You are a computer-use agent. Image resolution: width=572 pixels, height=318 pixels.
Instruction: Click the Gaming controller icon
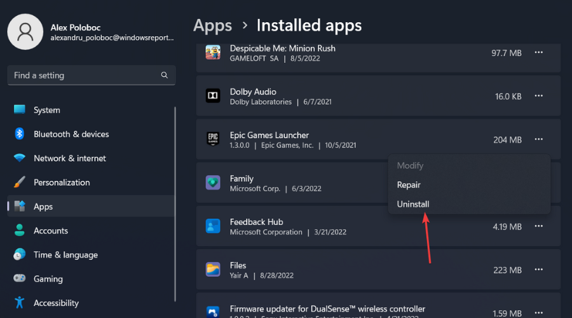[19, 279]
